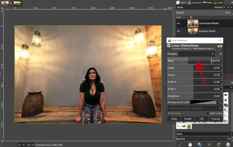
Task: Click the Background color swatch
Action: click(x=203, y=102)
